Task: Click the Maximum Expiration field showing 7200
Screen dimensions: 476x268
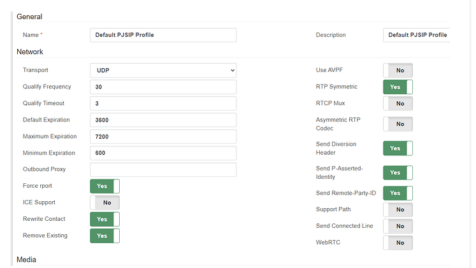Action: coord(163,136)
